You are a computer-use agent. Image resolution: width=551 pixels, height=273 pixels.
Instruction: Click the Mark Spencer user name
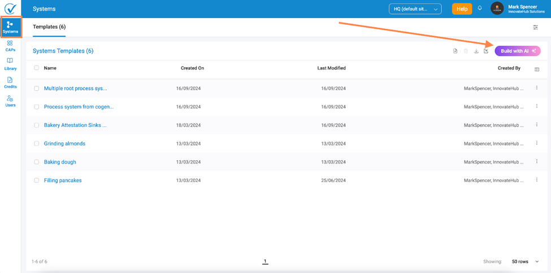tap(523, 7)
